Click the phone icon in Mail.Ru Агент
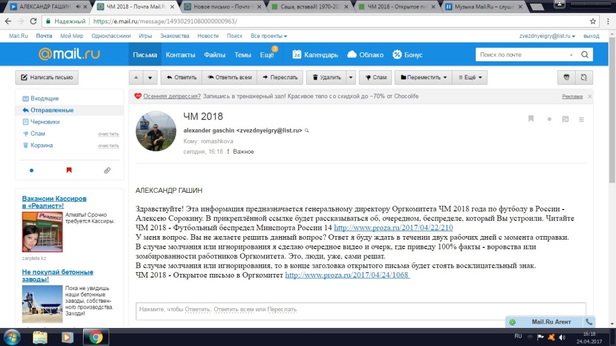Screen dimensions: 616x346 (588, 322)
